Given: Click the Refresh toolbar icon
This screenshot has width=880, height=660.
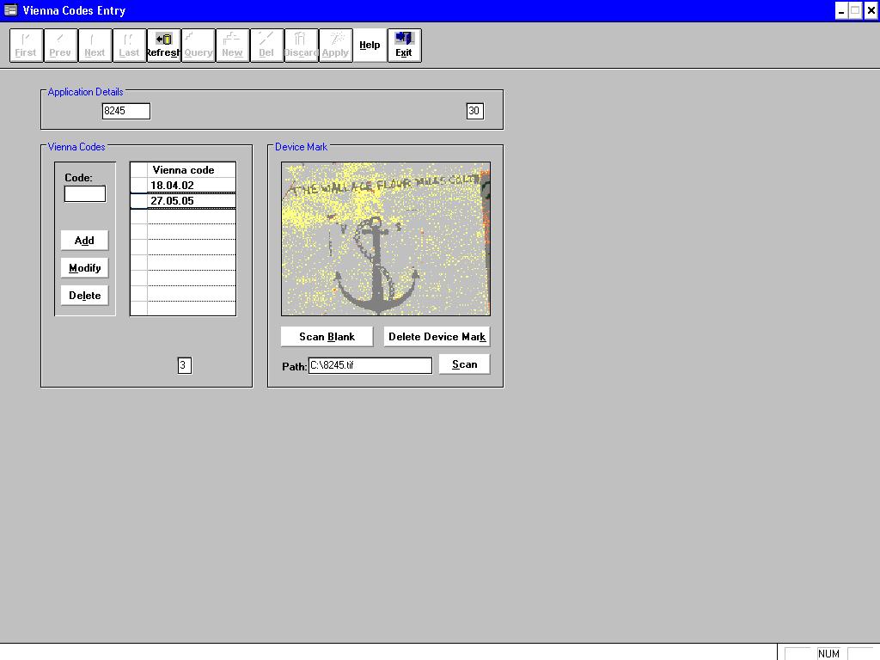Looking at the screenshot, I should click(x=163, y=46).
